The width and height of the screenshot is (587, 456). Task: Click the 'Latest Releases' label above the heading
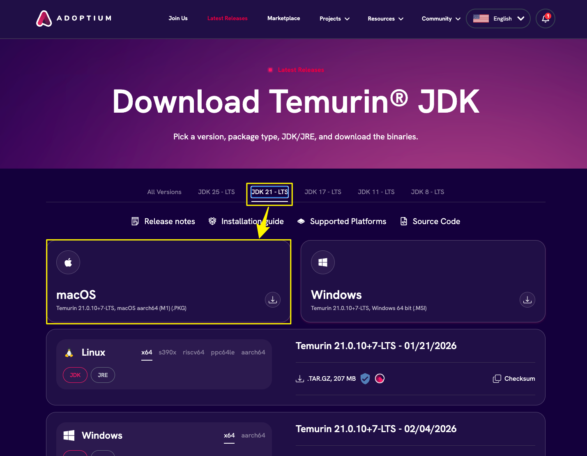point(301,70)
